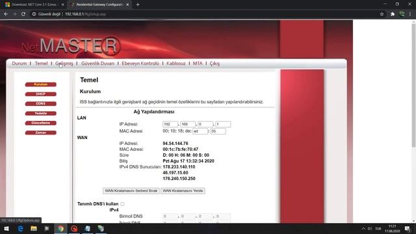Open the Kablosuz menu
The height and width of the screenshot is (234, 416).
176,64
